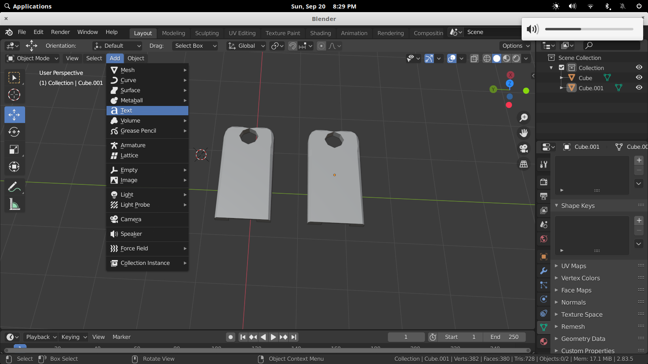Image resolution: width=648 pixels, height=364 pixels.
Task: Open the Material Properties tab
Action: [544, 341]
